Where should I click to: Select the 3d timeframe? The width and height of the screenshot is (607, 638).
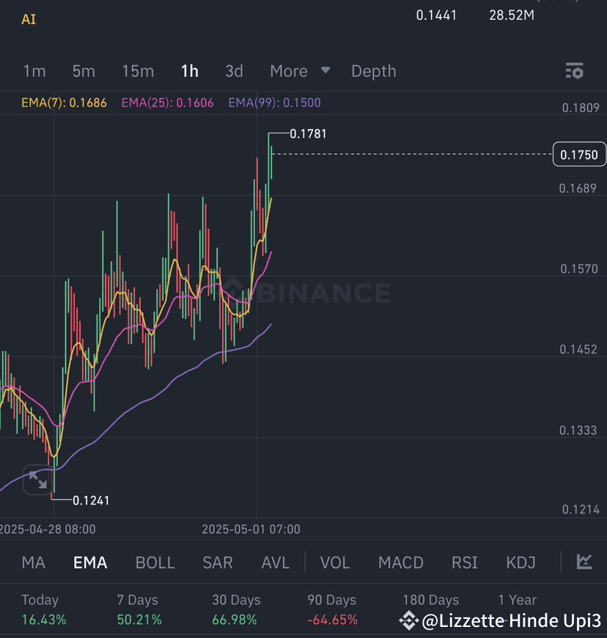(234, 71)
